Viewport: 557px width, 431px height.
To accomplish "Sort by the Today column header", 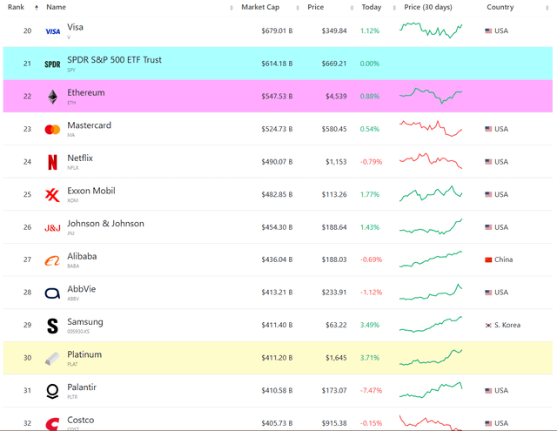I will pyautogui.click(x=371, y=7).
